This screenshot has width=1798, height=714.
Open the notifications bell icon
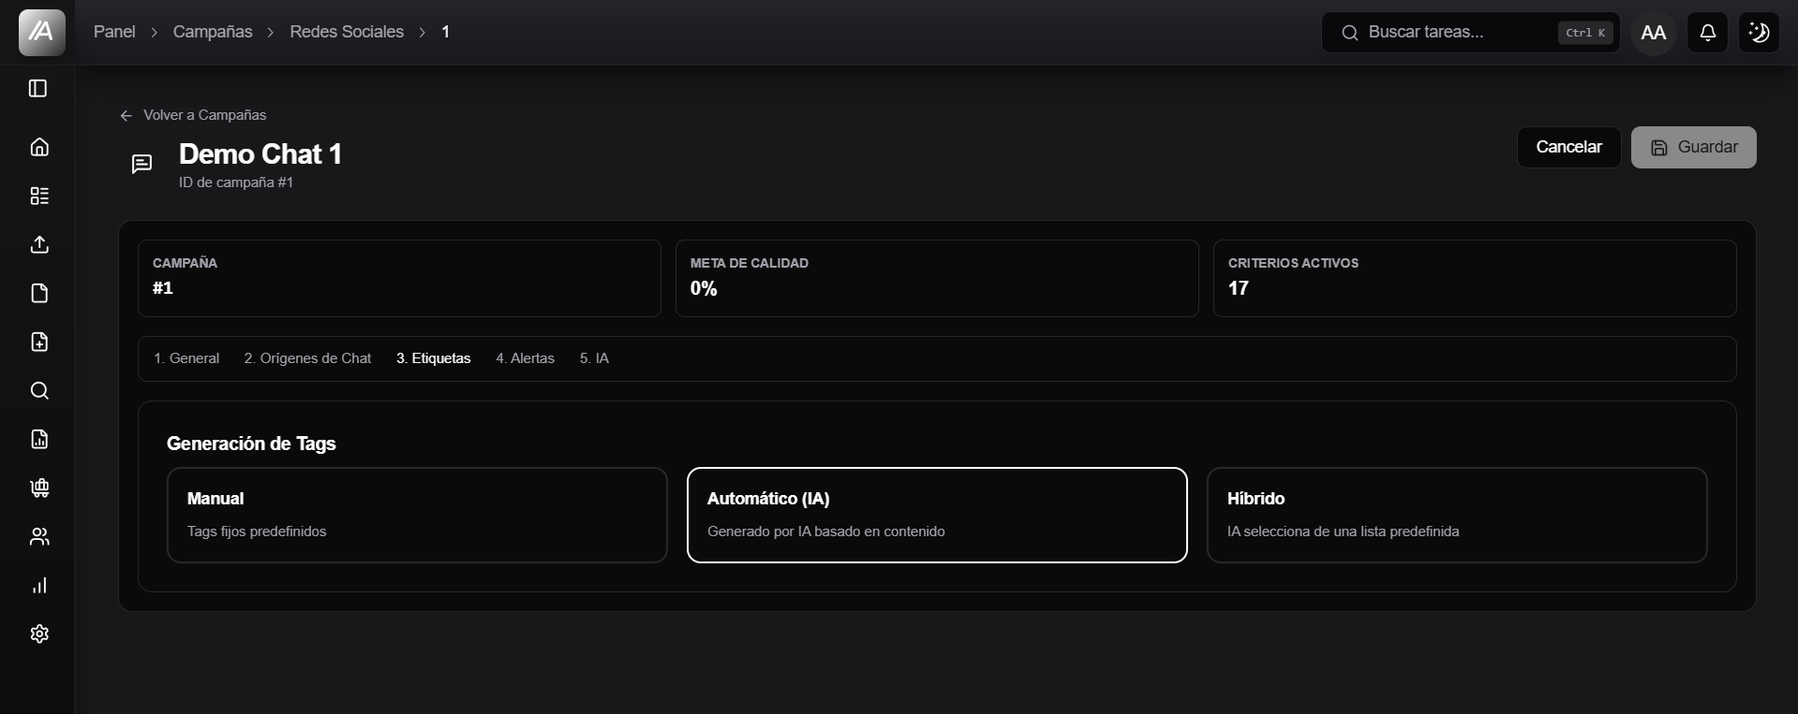[x=1707, y=33]
